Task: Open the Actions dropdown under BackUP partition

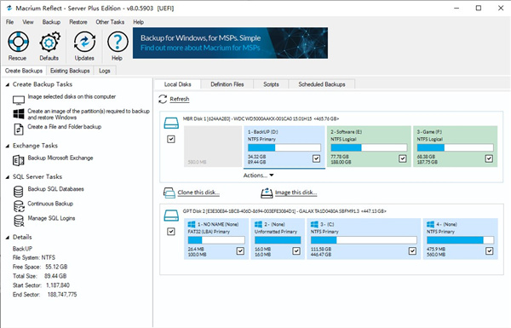Action: 258,176
